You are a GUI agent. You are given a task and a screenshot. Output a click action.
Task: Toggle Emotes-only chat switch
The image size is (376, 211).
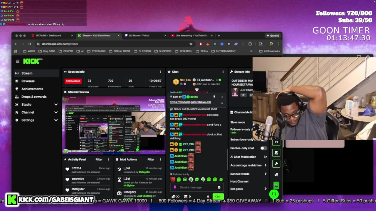(x=263, y=148)
